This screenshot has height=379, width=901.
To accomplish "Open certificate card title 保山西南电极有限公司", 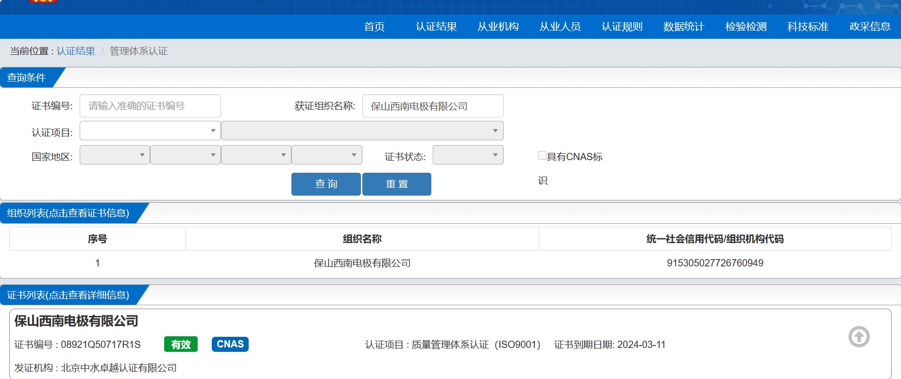I will pos(76,321).
